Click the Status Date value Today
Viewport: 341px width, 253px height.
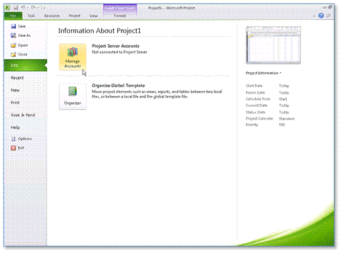click(284, 112)
